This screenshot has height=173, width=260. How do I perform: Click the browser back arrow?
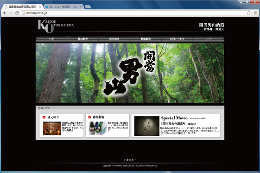click(x=5, y=13)
